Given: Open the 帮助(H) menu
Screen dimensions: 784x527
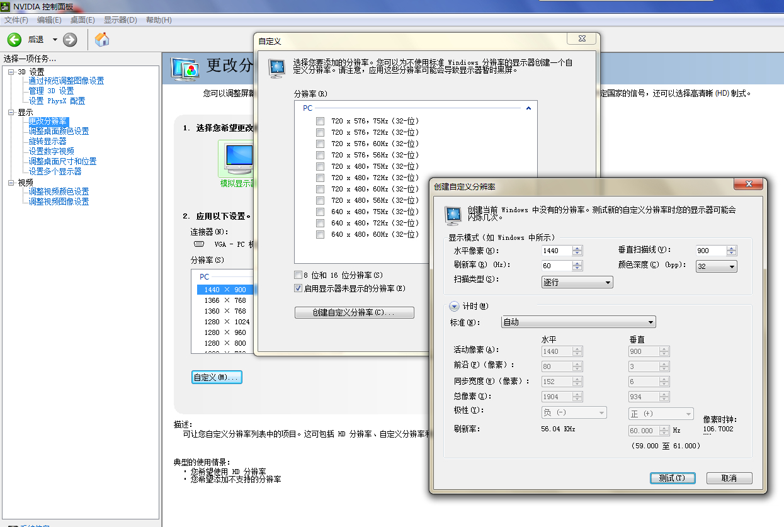Looking at the screenshot, I should [159, 20].
